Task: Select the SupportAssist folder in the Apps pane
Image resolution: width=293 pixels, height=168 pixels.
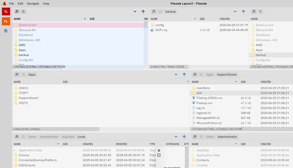Action: pos(28,98)
